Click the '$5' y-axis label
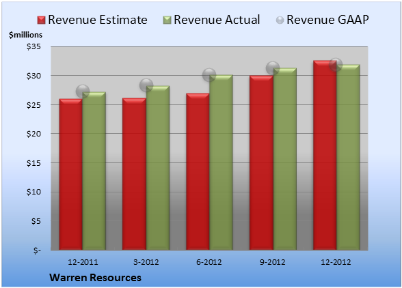 tap(36, 221)
